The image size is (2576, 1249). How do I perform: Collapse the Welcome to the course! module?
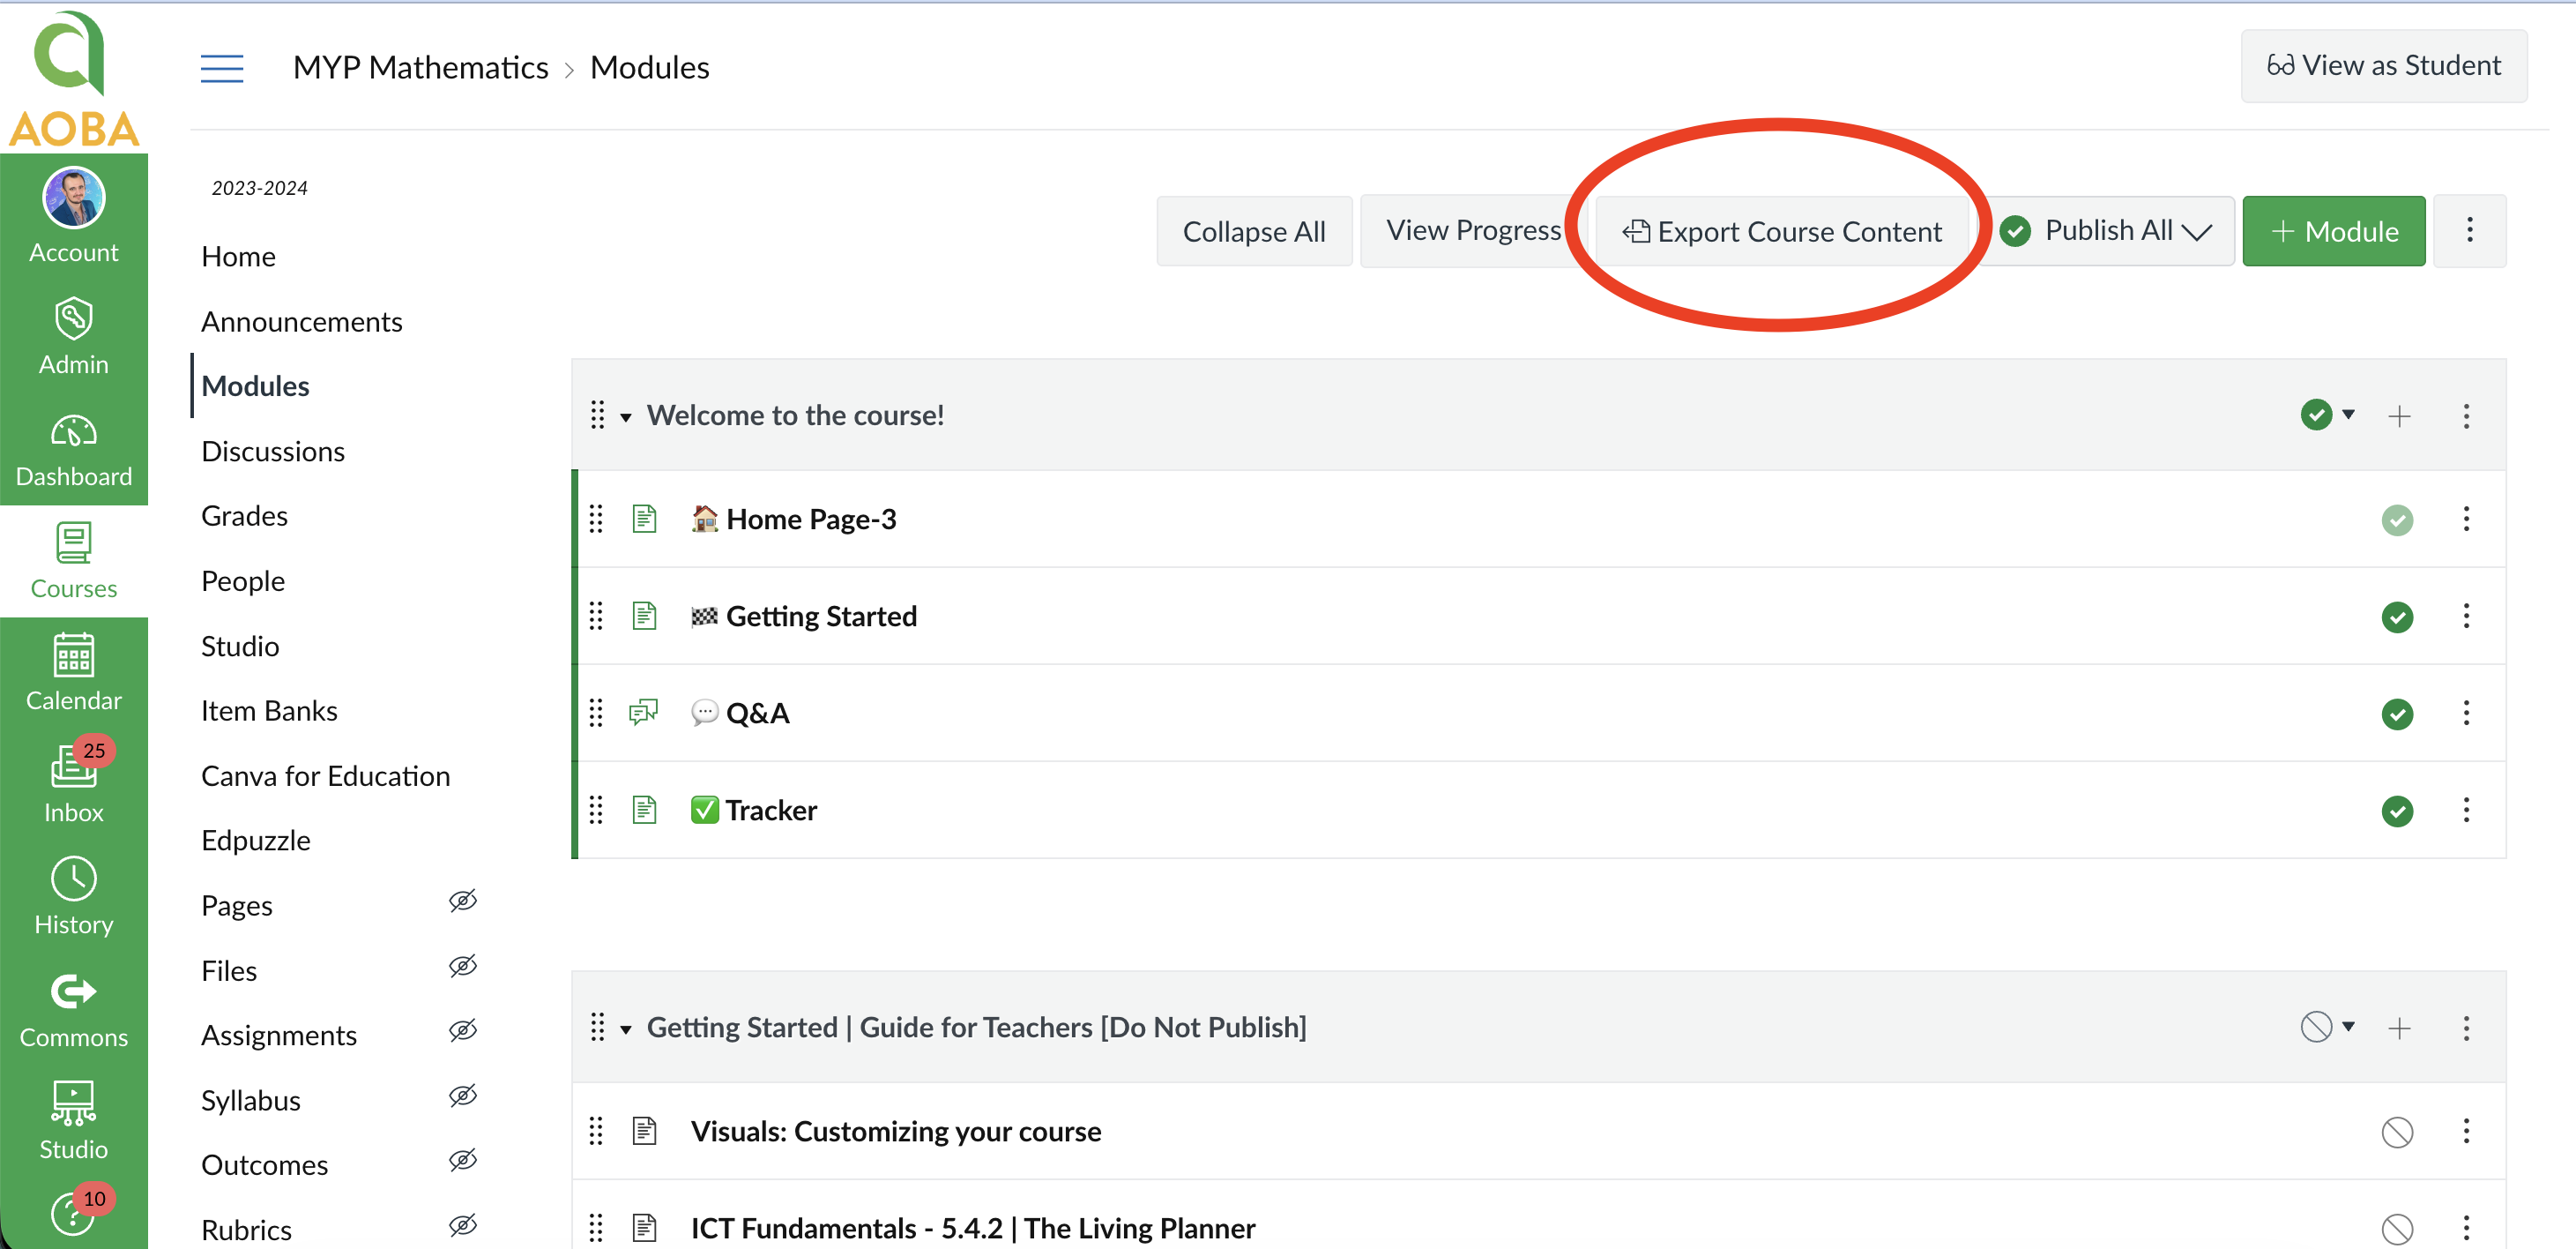click(626, 417)
